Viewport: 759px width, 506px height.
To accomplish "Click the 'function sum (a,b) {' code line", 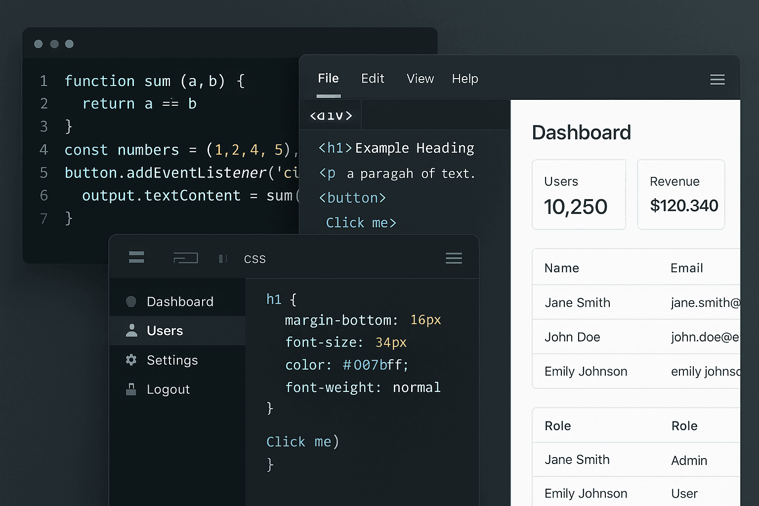I will point(155,81).
